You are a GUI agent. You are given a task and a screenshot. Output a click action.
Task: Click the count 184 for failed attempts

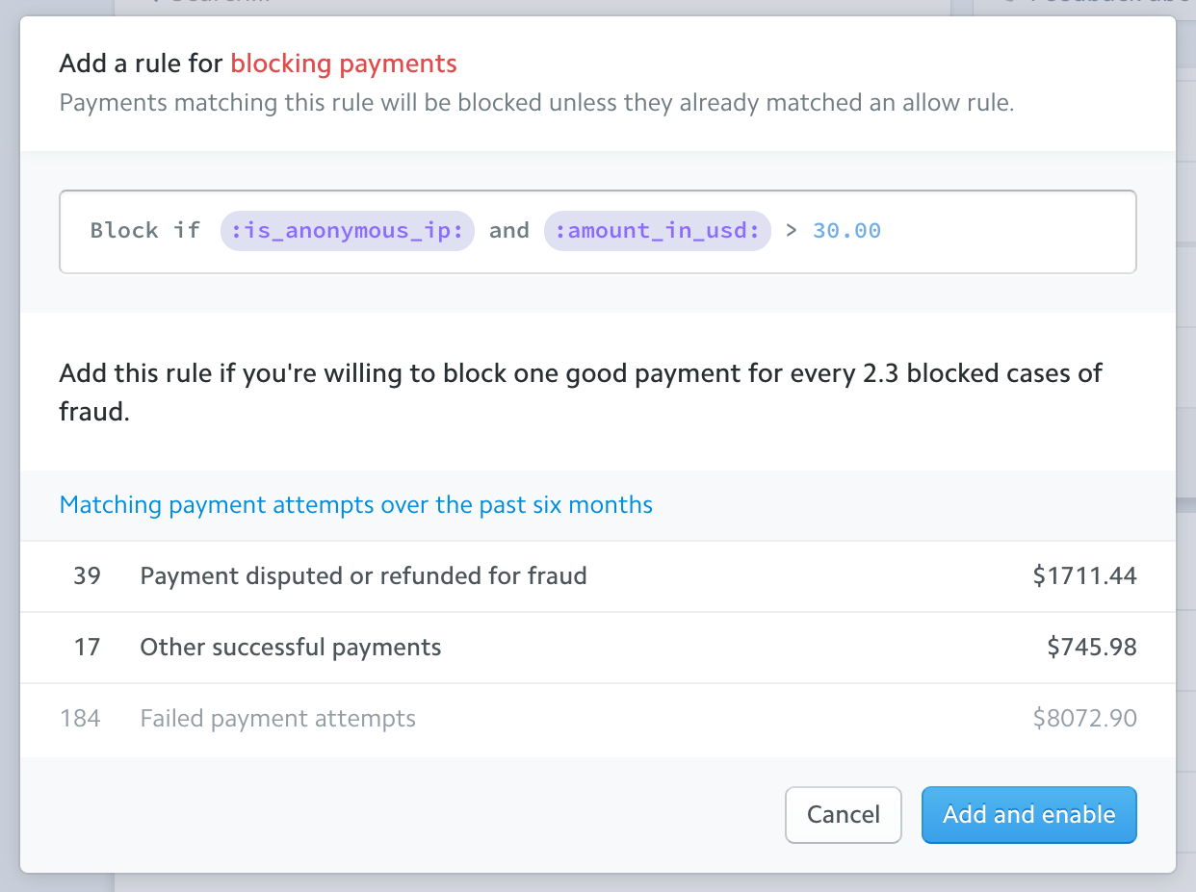click(80, 719)
